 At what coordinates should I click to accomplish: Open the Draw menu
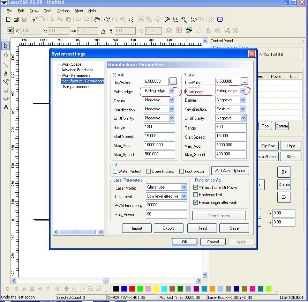[34, 11]
